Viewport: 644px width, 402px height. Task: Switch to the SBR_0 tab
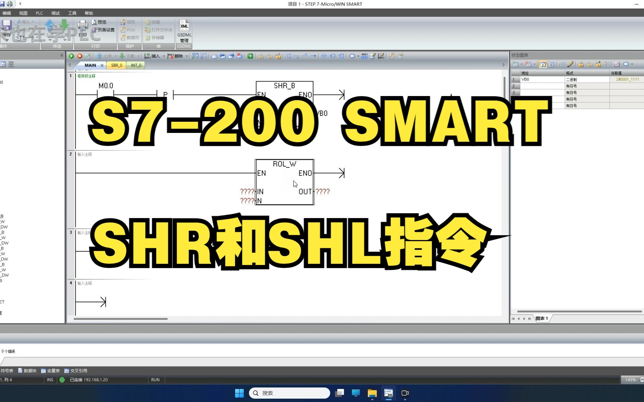pos(117,65)
